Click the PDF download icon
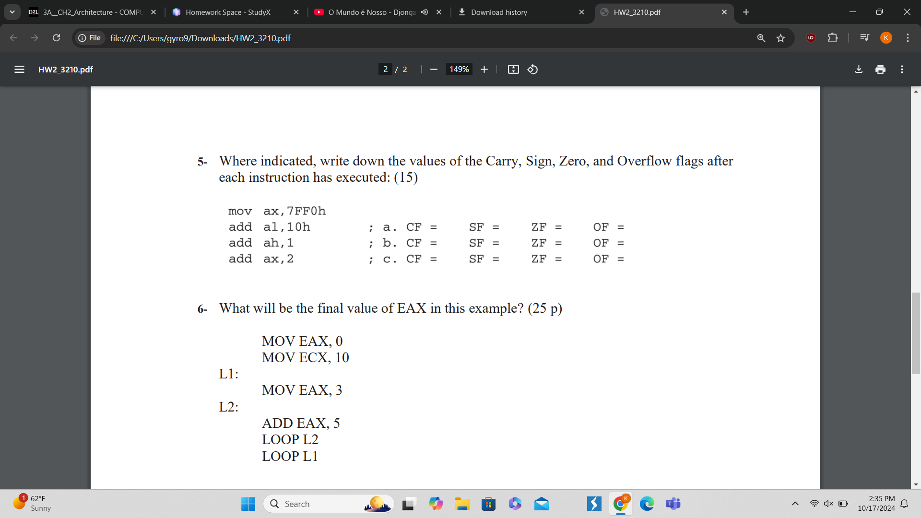Viewport: 921px width, 518px height. pos(858,69)
